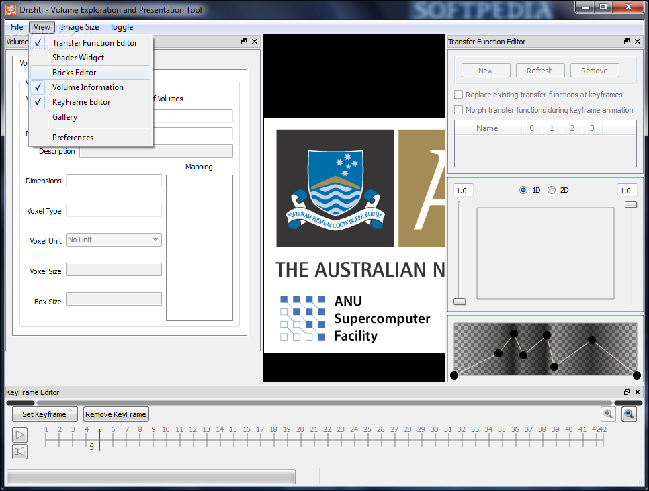Select the 1D radio button
The image size is (649, 491).
[x=523, y=190]
